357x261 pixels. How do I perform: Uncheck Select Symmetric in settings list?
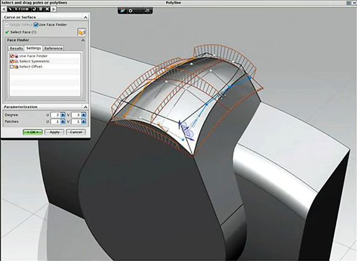[x=12, y=61]
